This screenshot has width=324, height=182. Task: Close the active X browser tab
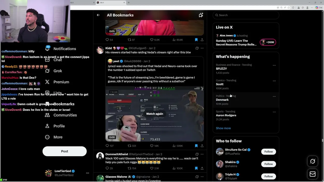pyautogui.click(x=124, y=3)
